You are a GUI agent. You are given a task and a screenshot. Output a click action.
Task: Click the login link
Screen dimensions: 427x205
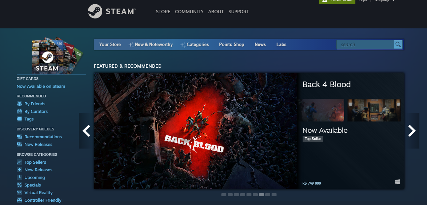363,1
